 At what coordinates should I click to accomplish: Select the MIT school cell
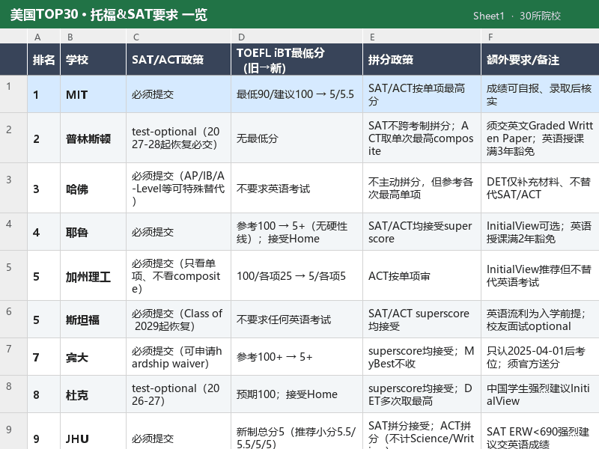click(x=93, y=94)
